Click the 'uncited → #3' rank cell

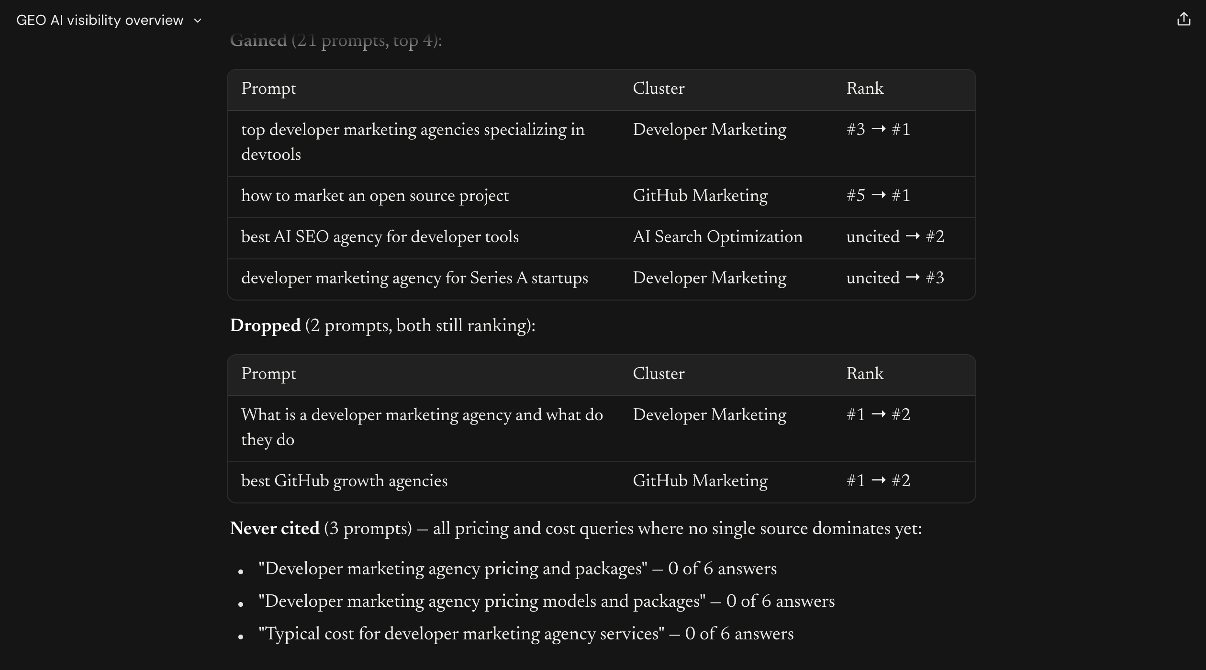[895, 278]
